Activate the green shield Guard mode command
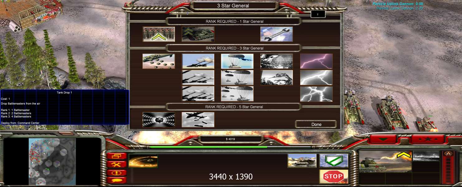462x187 pixels. coord(334,161)
